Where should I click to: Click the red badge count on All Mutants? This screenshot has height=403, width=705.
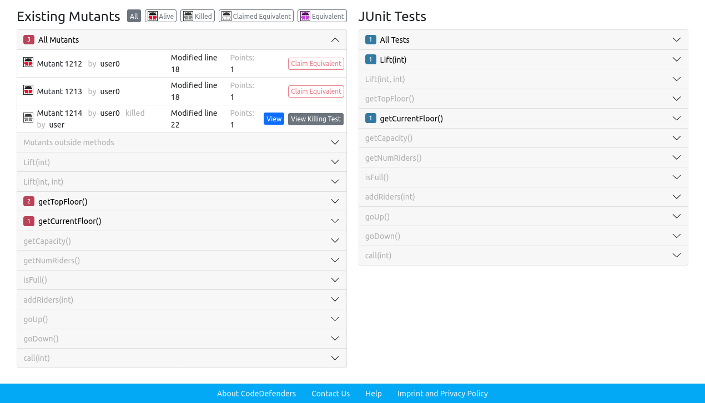(29, 40)
